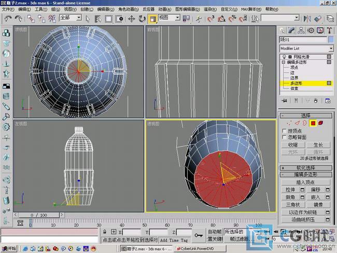This screenshot has height=253, width=337.
Task: Click the Unlink Selection icon
Action: [41, 19]
